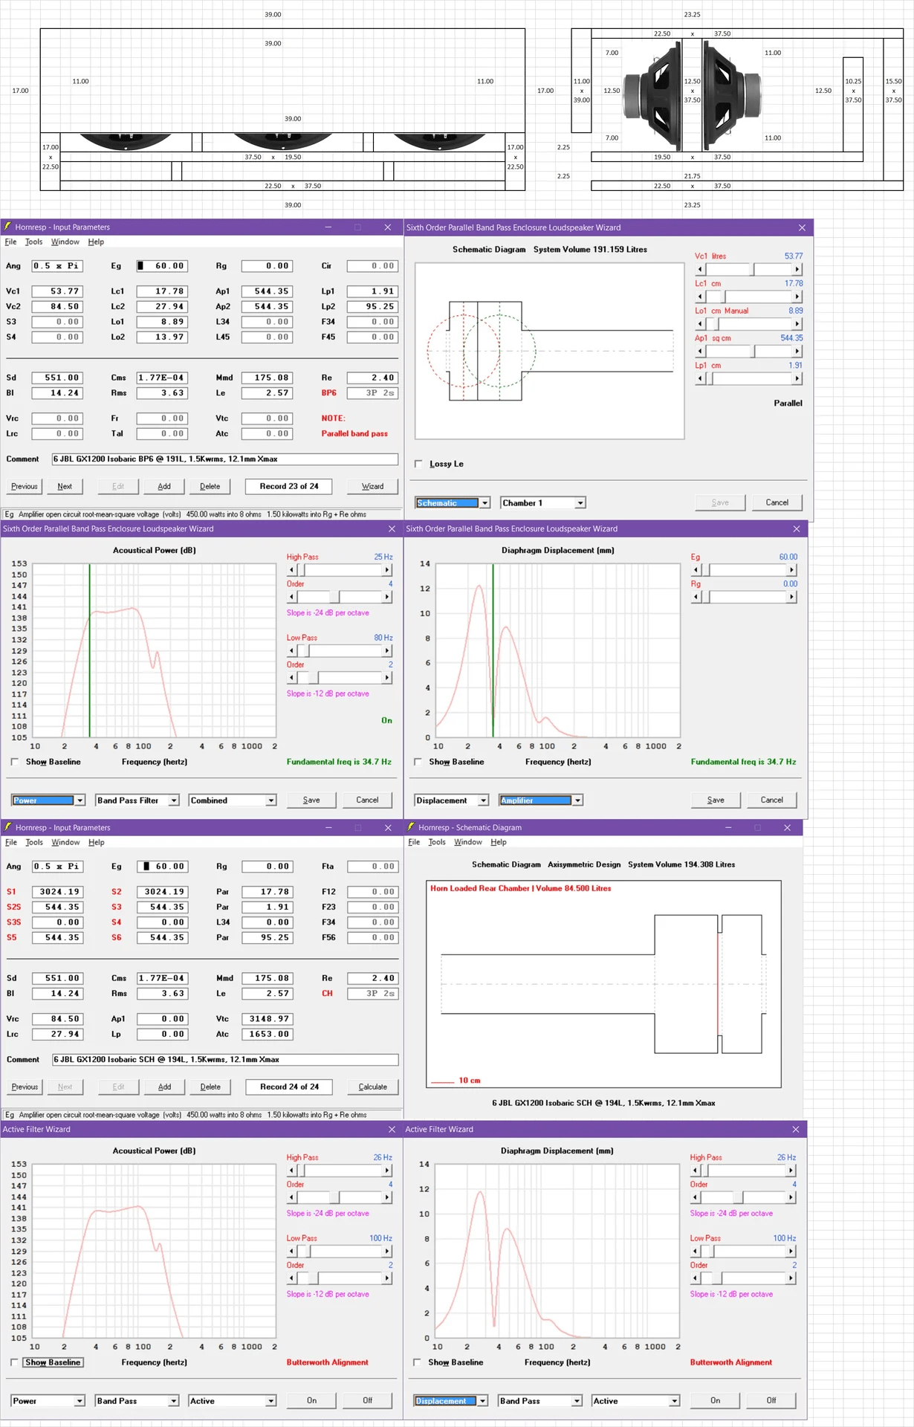Enable Show Baseline in Sixth Order Acoustical Power window
This screenshot has height=1427, width=914.
15,762
